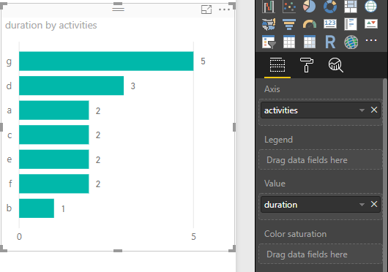Click the axis category label d
This screenshot has width=388, height=272.
pyautogui.click(x=9, y=86)
